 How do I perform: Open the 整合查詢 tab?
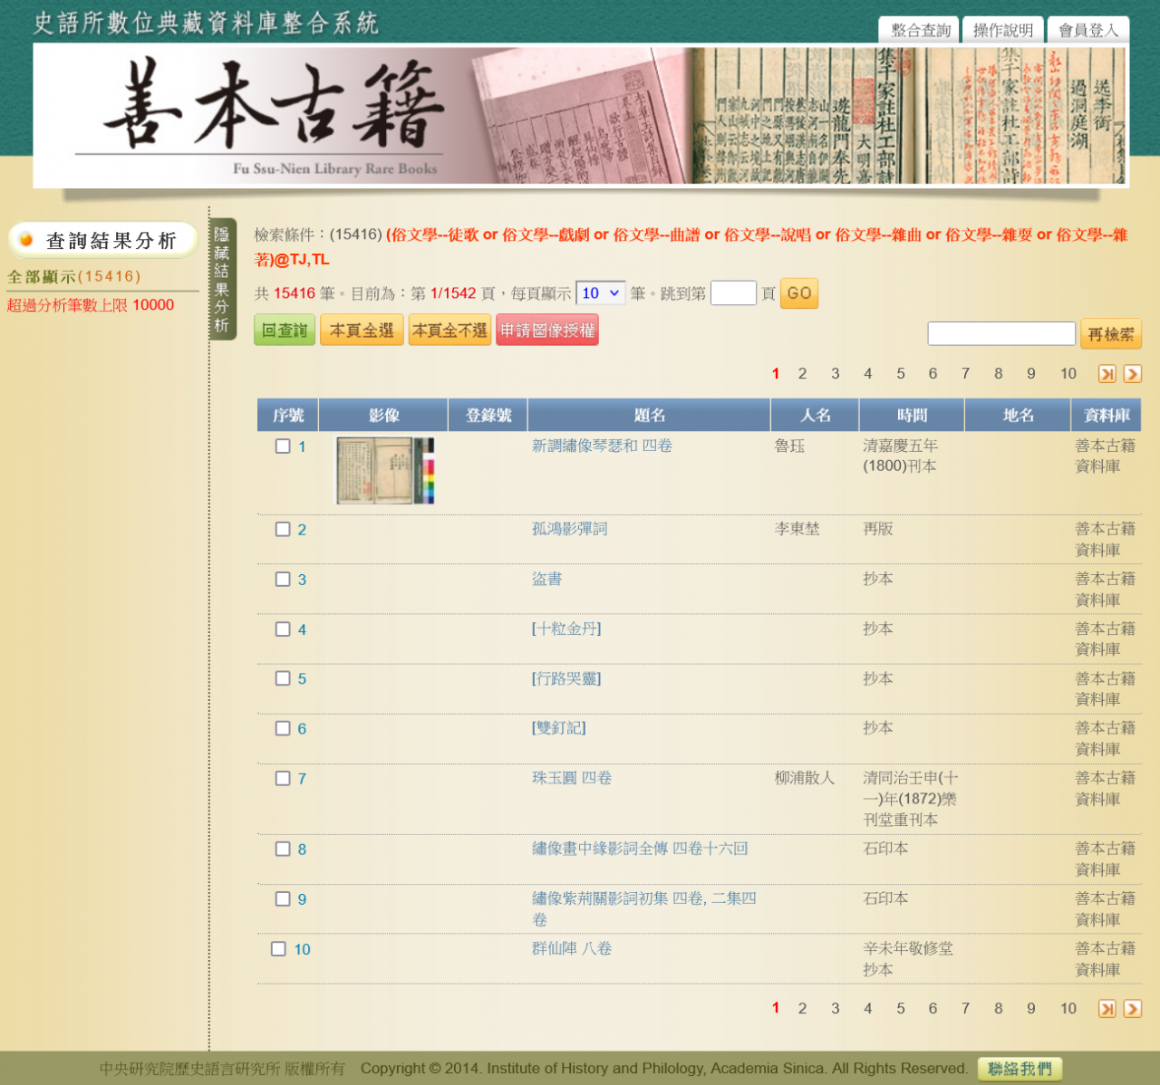[920, 30]
